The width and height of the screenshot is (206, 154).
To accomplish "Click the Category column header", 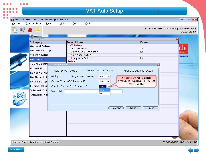I will [48, 42].
